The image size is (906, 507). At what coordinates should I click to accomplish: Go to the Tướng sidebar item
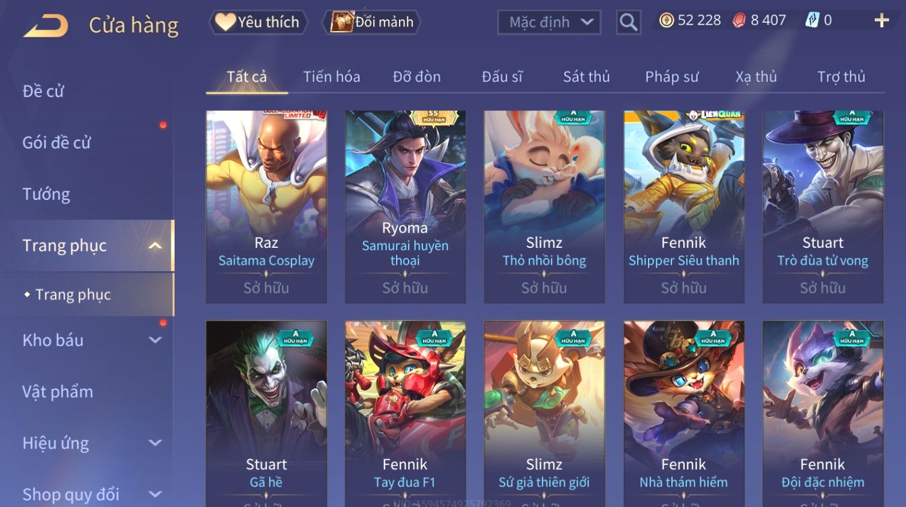pos(46,194)
